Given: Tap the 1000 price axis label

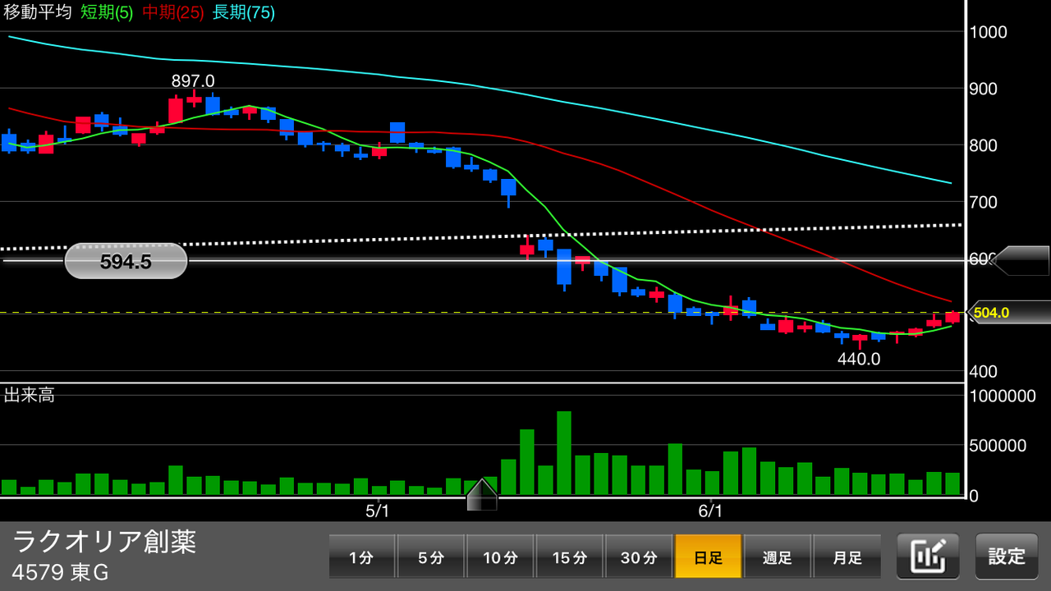Looking at the screenshot, I should (x=989, y=32).
